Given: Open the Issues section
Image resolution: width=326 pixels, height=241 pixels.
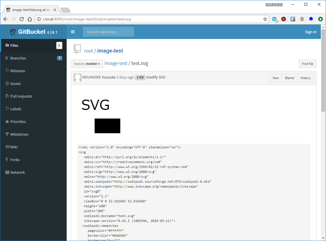Looking at the screenshot, I should (33, 83).
